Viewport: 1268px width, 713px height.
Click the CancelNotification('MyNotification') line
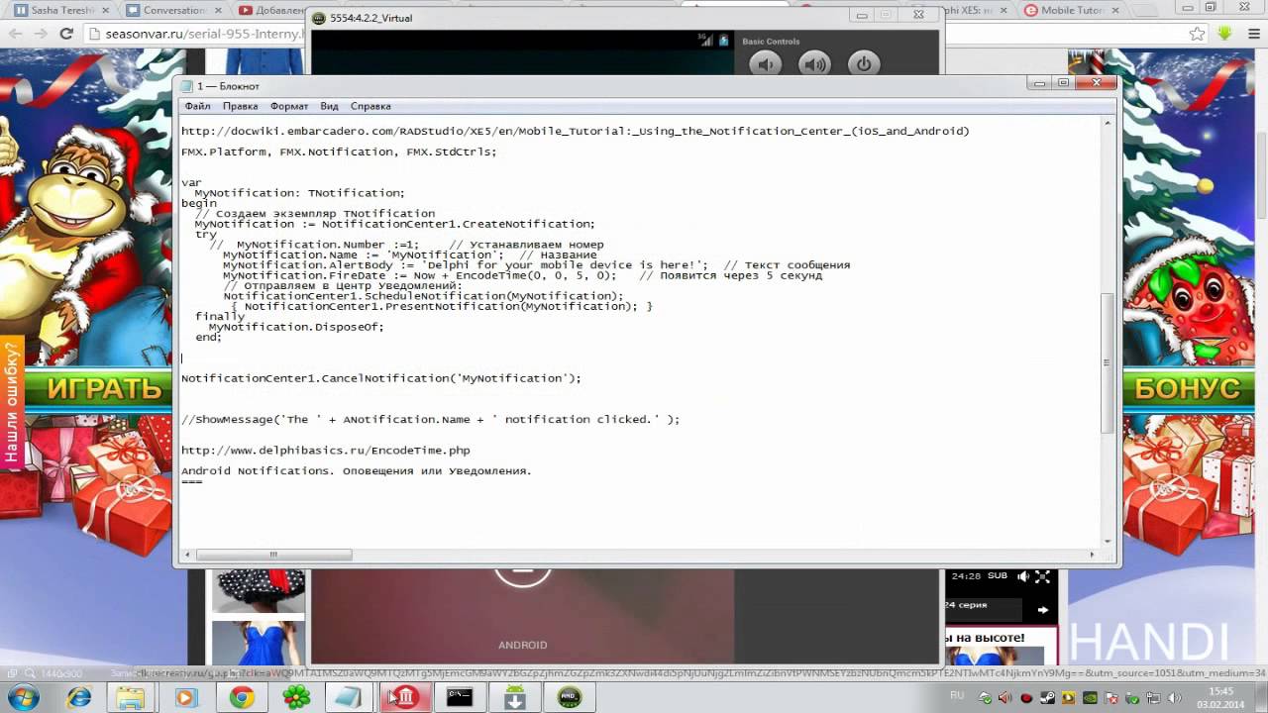(381, 378)
